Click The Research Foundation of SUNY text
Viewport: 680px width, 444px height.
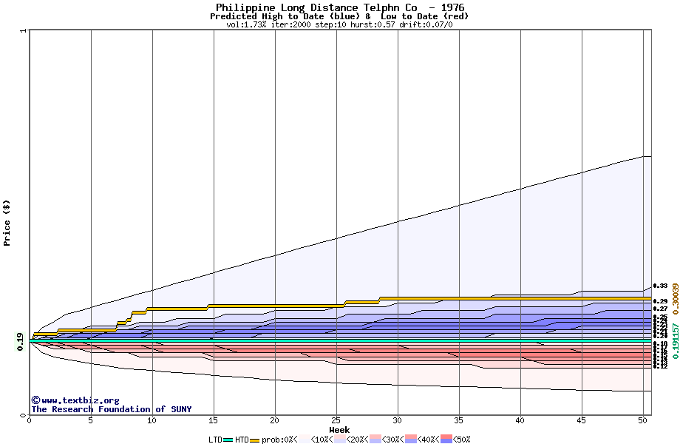point(111,409)
